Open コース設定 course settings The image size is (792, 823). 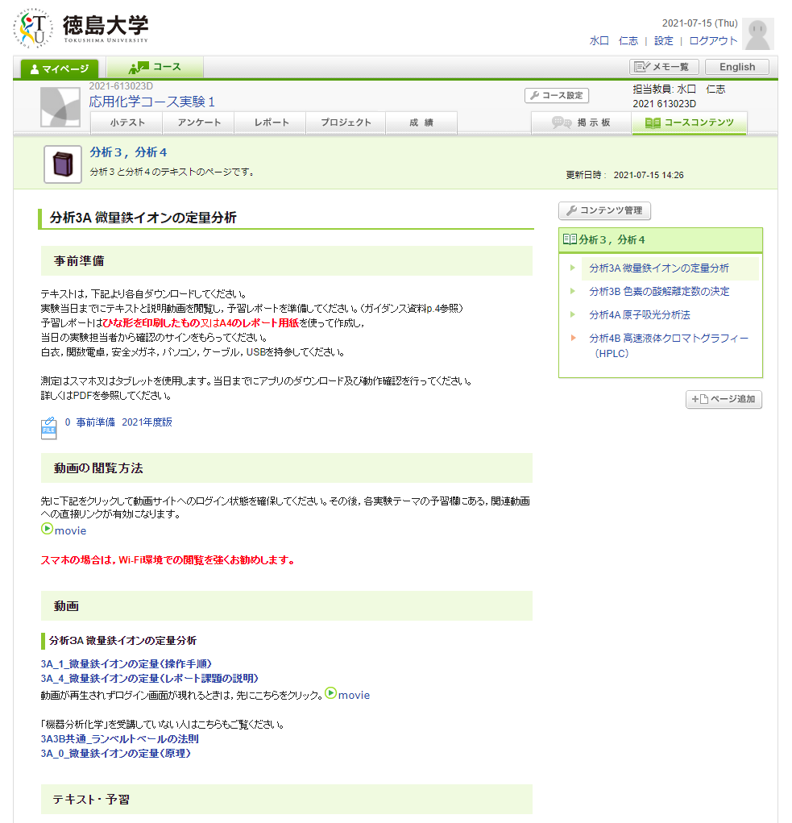point(557,95)
